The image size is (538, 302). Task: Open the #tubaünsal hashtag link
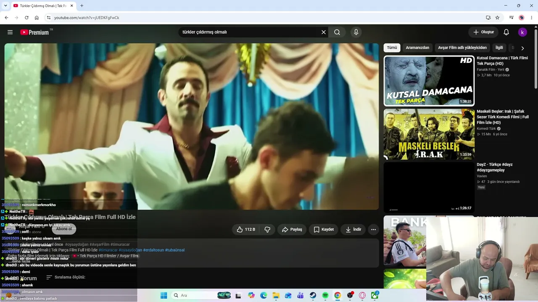click(175, 250)
